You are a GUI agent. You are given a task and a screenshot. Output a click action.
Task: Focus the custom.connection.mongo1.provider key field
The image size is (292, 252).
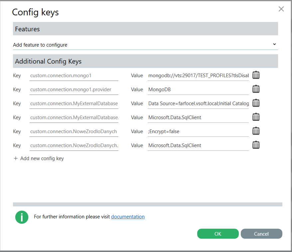[74, 90]
